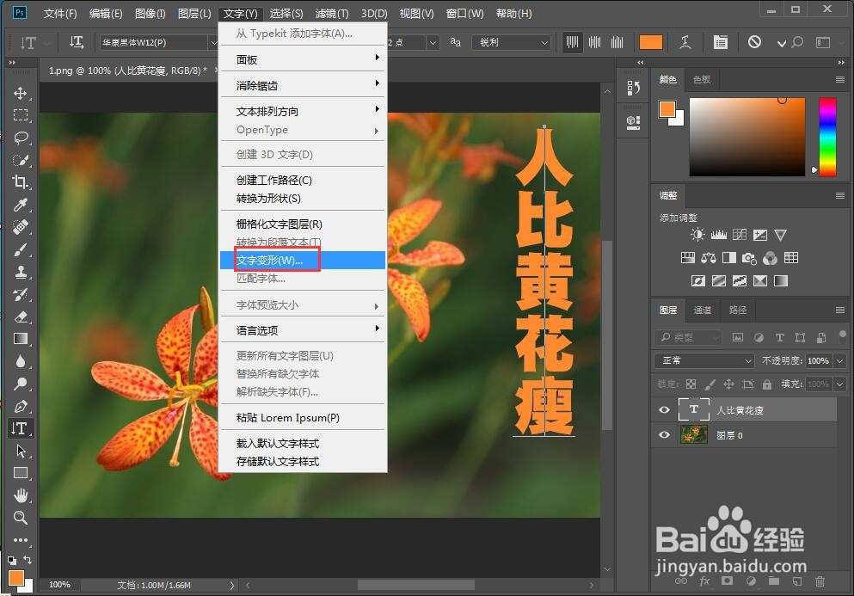Add a Brightness/Contrast adjustment
854x596 pixels.
pos(697,235)
